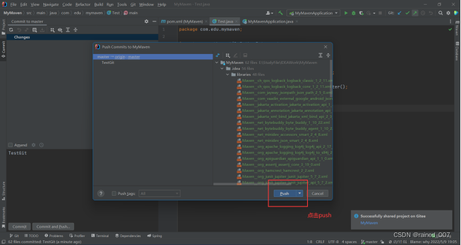461x245 pixels.
Task: Open the Profiler tool window
Action: tap(77, 236)
